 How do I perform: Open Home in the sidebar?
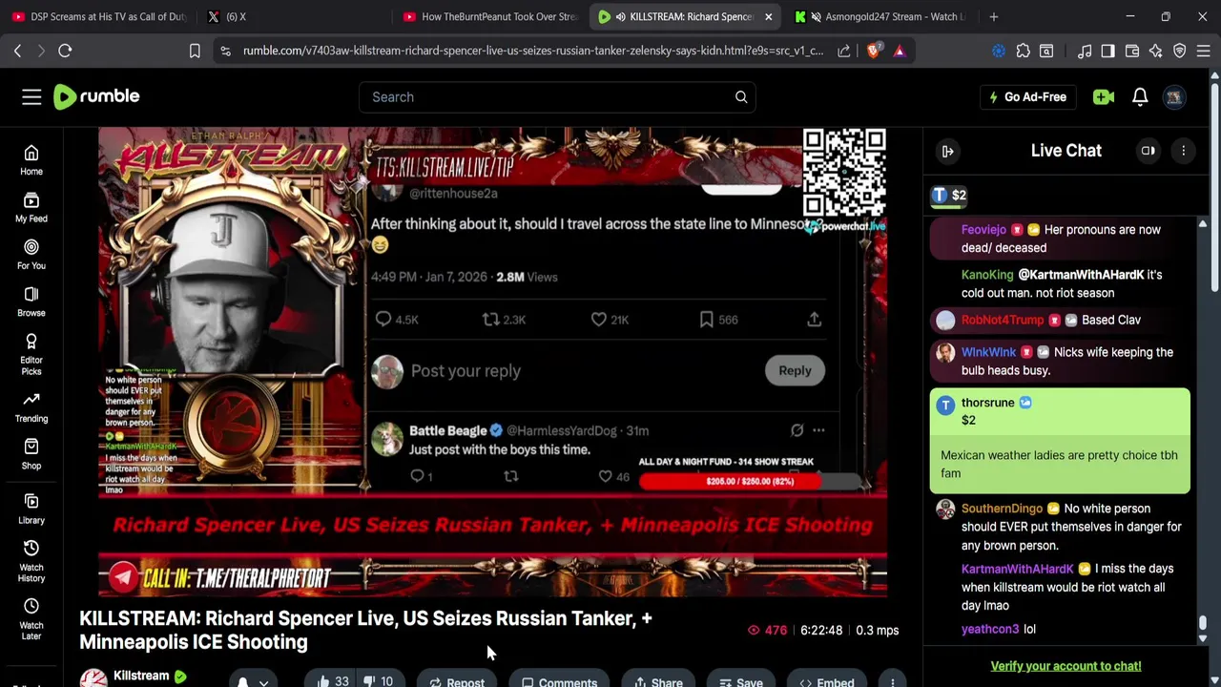click(x=31, y=160)
